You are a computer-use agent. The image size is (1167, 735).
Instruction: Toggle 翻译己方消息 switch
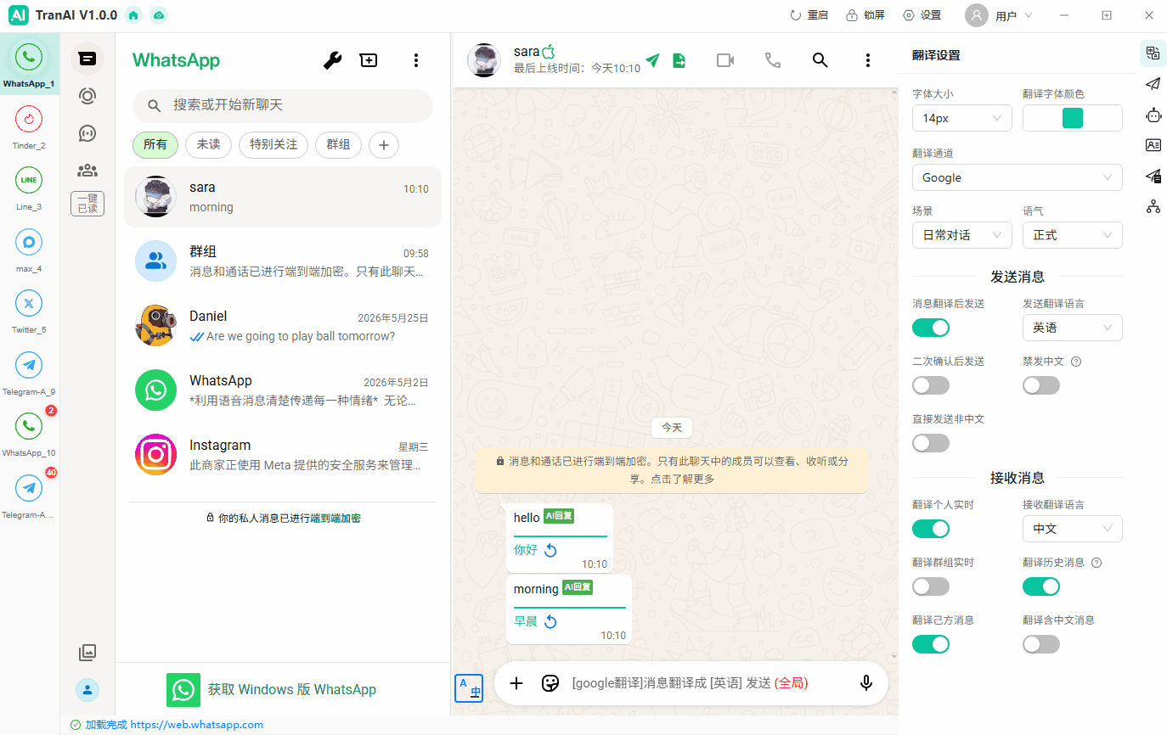[x=931, y=644]
